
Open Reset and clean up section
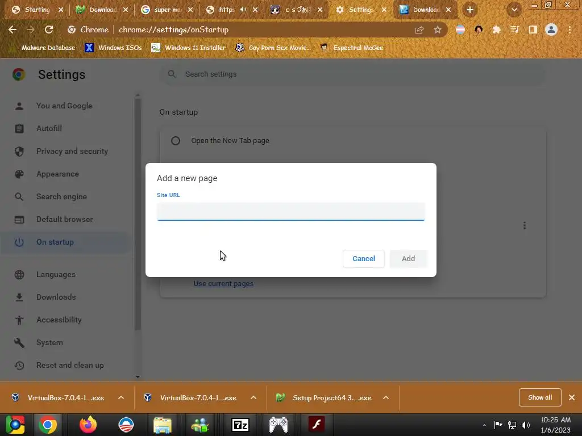[x=70, y=365]
